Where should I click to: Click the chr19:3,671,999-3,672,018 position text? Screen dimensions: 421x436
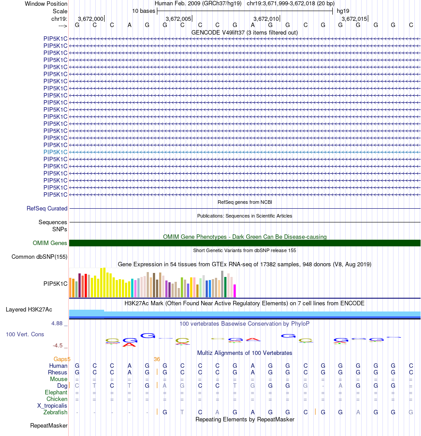pyautogui.click(x=291, y=4)
